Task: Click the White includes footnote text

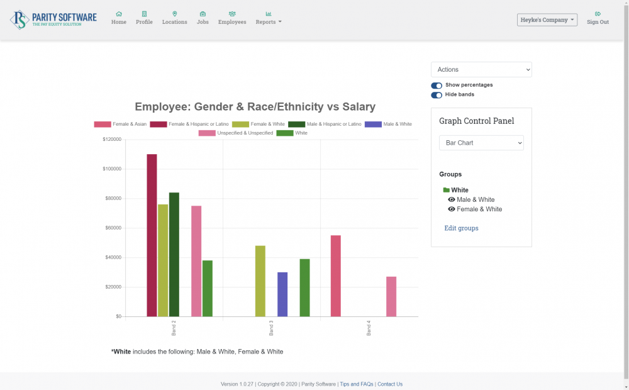Action: [197, 352]
